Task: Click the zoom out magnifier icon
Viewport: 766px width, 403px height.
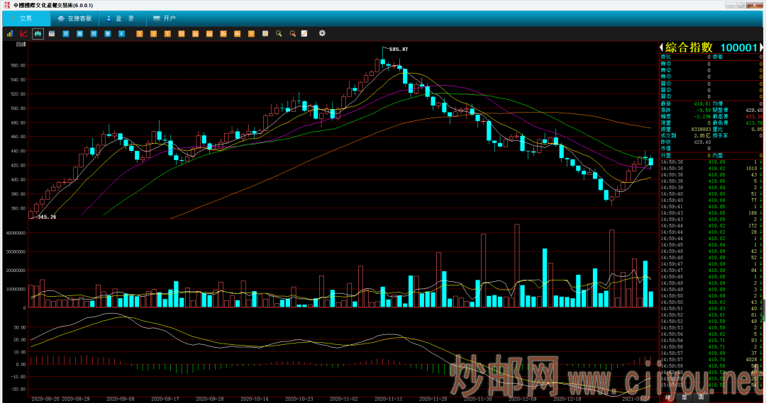Action: (292, 33)
